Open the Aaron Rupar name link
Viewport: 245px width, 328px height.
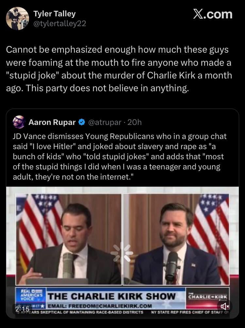(x=52, y=122)
